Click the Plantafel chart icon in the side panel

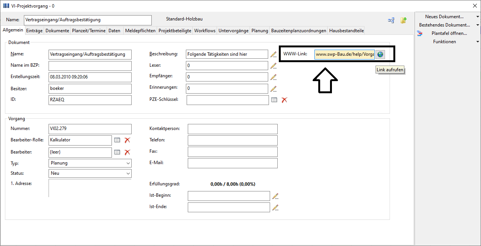point(420,33)
